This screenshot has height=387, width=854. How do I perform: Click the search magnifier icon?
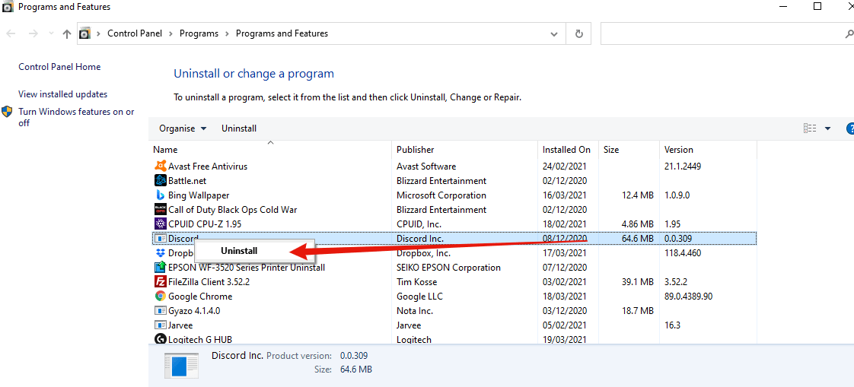tap(848, 33)
